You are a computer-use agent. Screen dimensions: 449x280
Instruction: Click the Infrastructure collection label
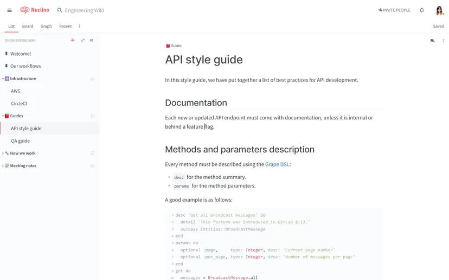(x=23, y=78)
